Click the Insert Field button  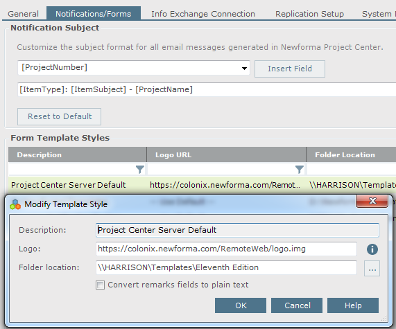(x=290, y=69)
